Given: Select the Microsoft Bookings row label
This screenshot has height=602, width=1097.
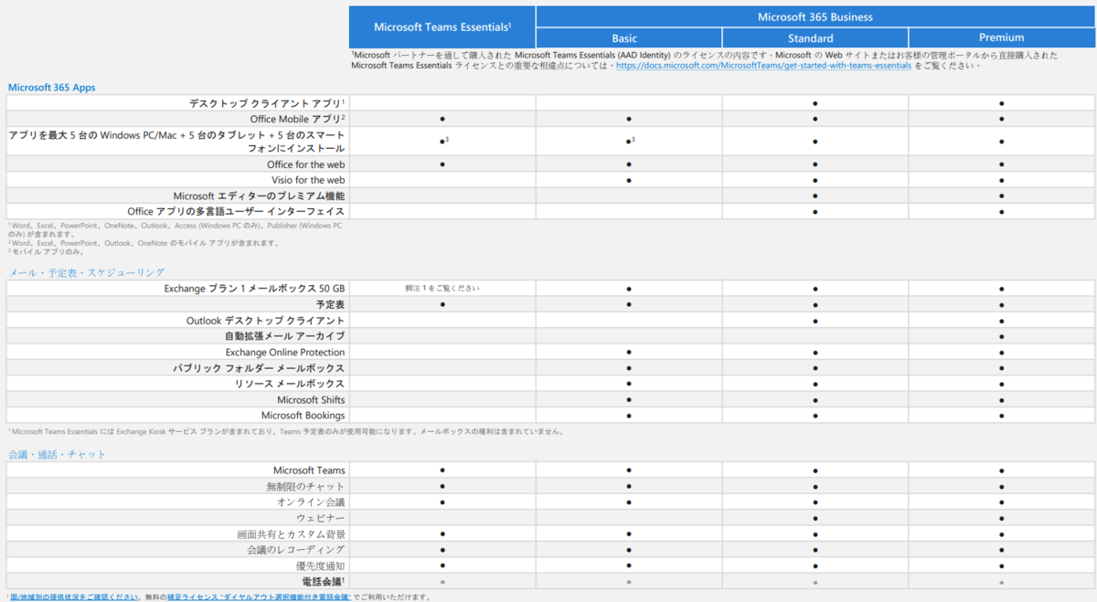Looking at the screenshot, I should click(x=303, y=416).
